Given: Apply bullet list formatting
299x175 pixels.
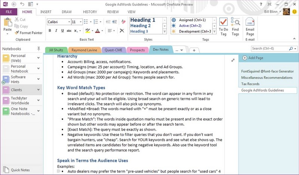Looking at the screenshot, I should [86, 22].
